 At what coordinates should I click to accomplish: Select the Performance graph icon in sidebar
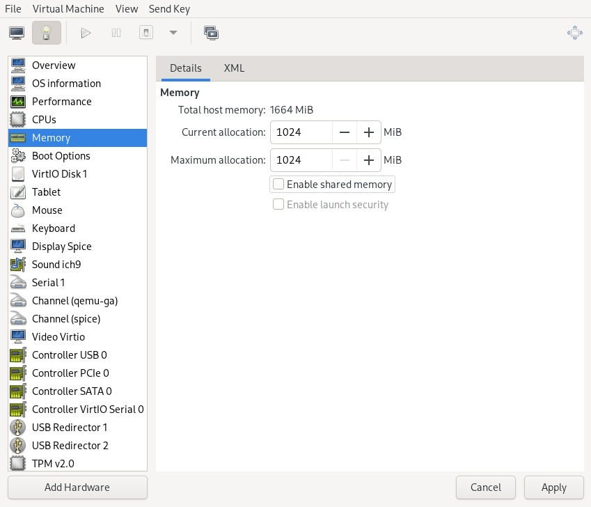[x=19, y=101]
